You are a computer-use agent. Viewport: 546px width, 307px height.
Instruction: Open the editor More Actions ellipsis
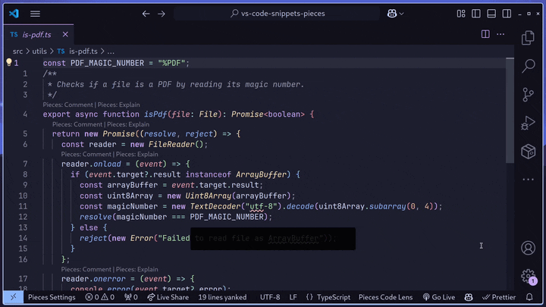pyautogui.click(x=500, y=34)
